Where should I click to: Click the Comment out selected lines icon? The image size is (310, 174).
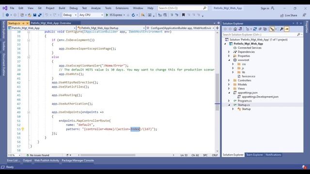point(172,15)
